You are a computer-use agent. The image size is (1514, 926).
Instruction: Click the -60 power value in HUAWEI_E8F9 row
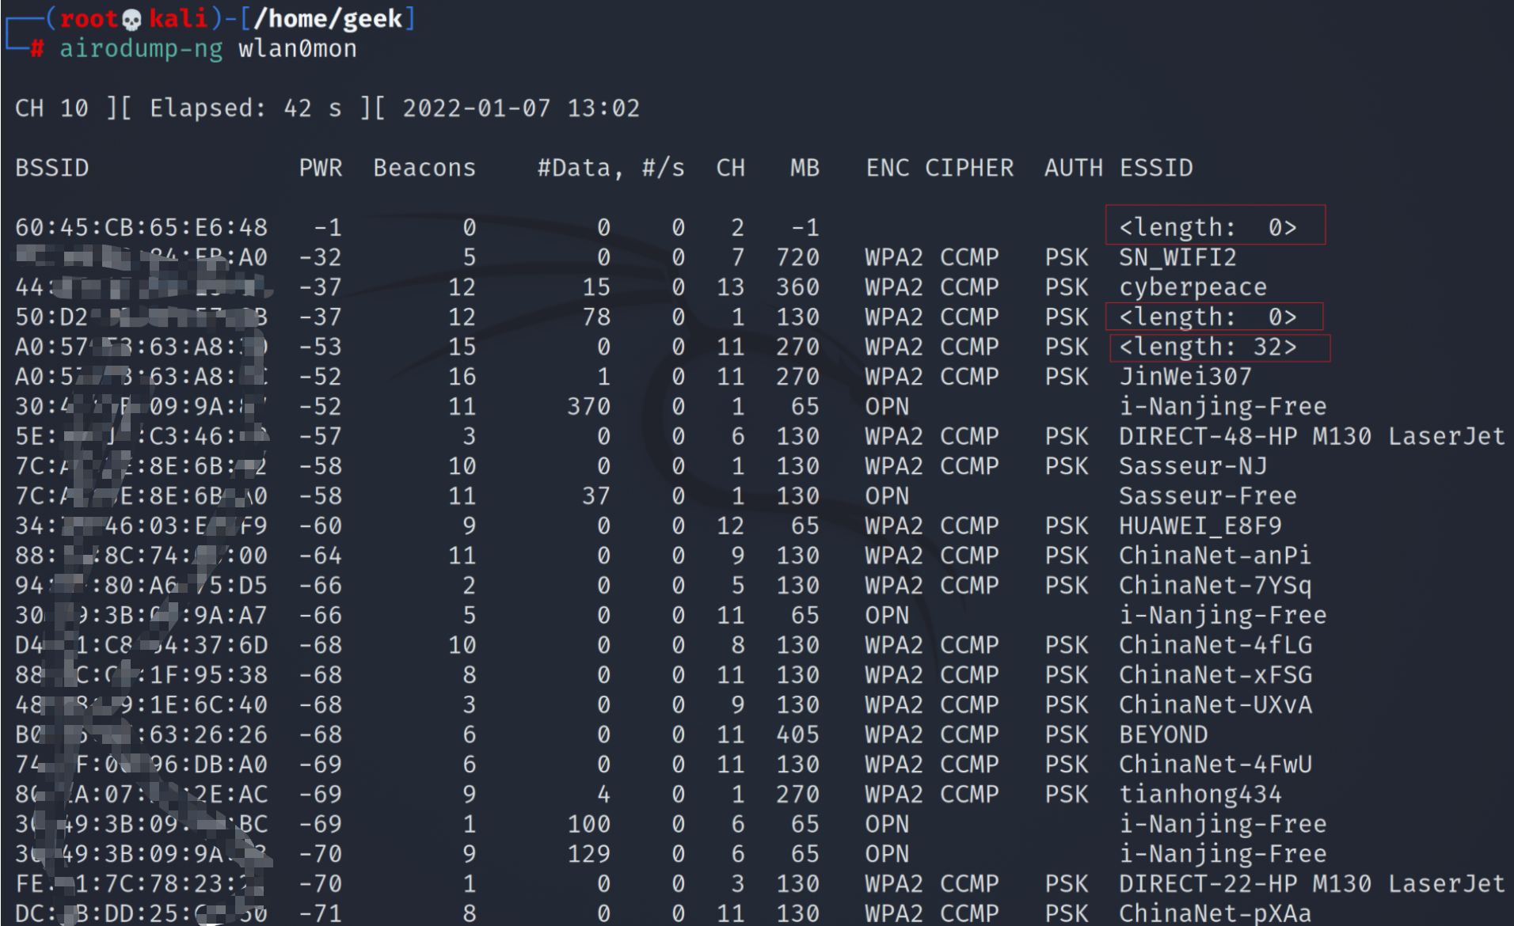[x=321, y=526]
